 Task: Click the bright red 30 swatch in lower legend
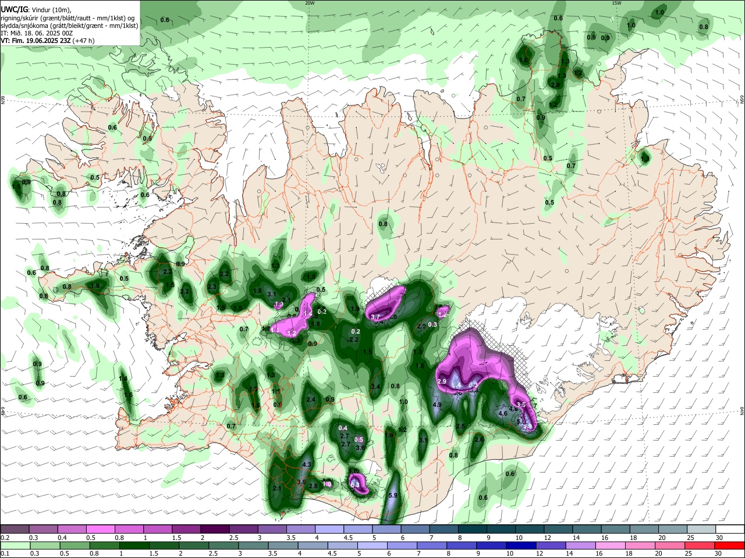tap(730, 545)
